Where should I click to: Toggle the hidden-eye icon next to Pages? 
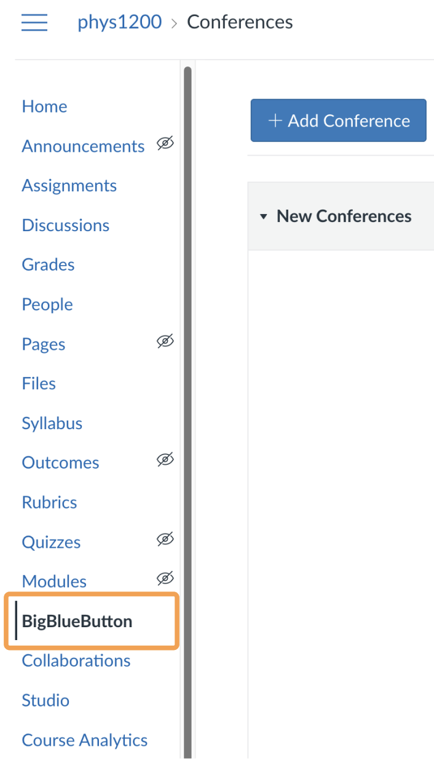[x=165, y=341]
